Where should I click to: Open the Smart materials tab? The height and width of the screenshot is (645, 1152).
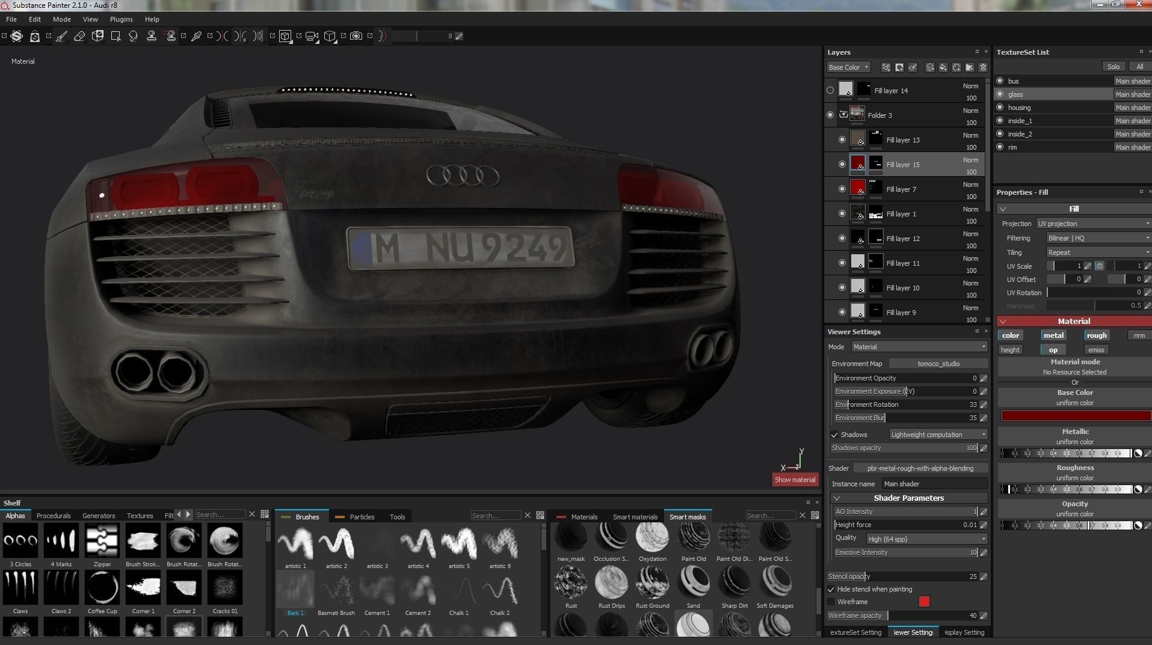[x=635, y=517]
